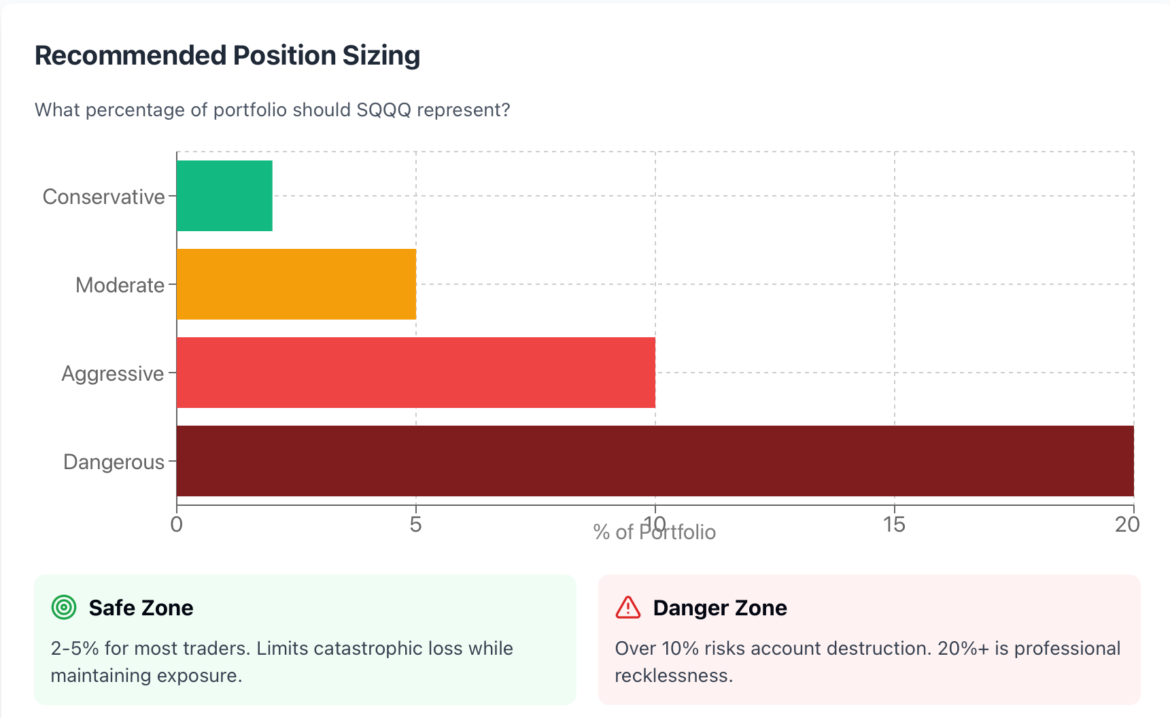
Task: Click the red Aggressive bar
Action: [415, 373]
